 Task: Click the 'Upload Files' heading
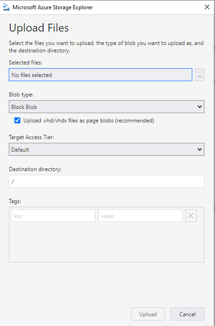tap(39, 28)
